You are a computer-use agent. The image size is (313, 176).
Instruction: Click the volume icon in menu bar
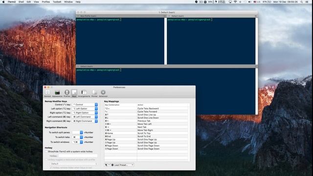(249, 2)
